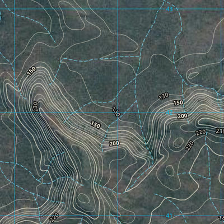Select the central 150 label beneath the tilted 130

coord(96,124)
